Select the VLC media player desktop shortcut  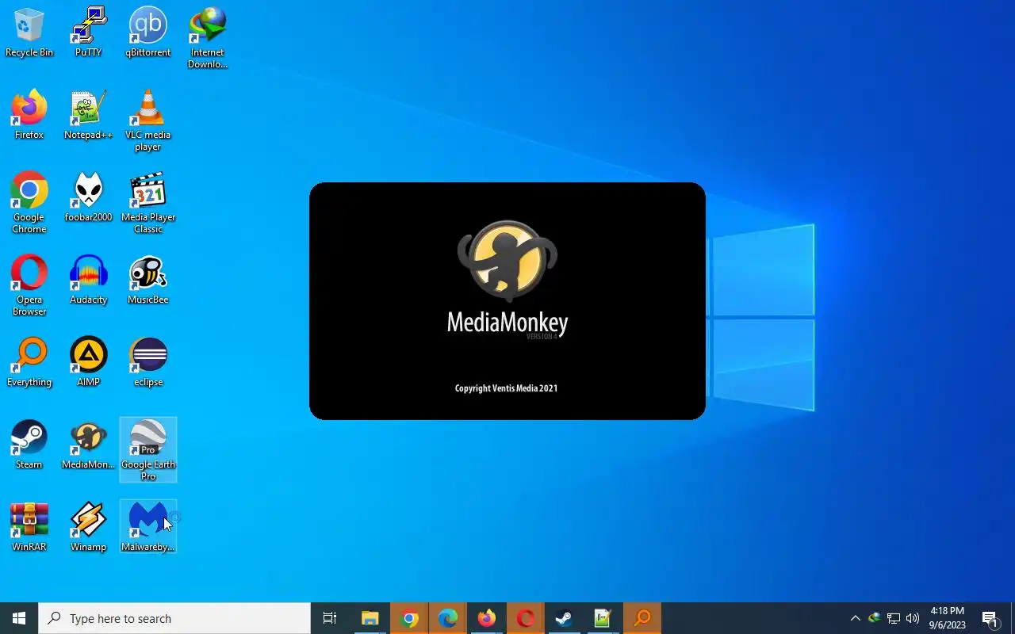coord(147,120)
